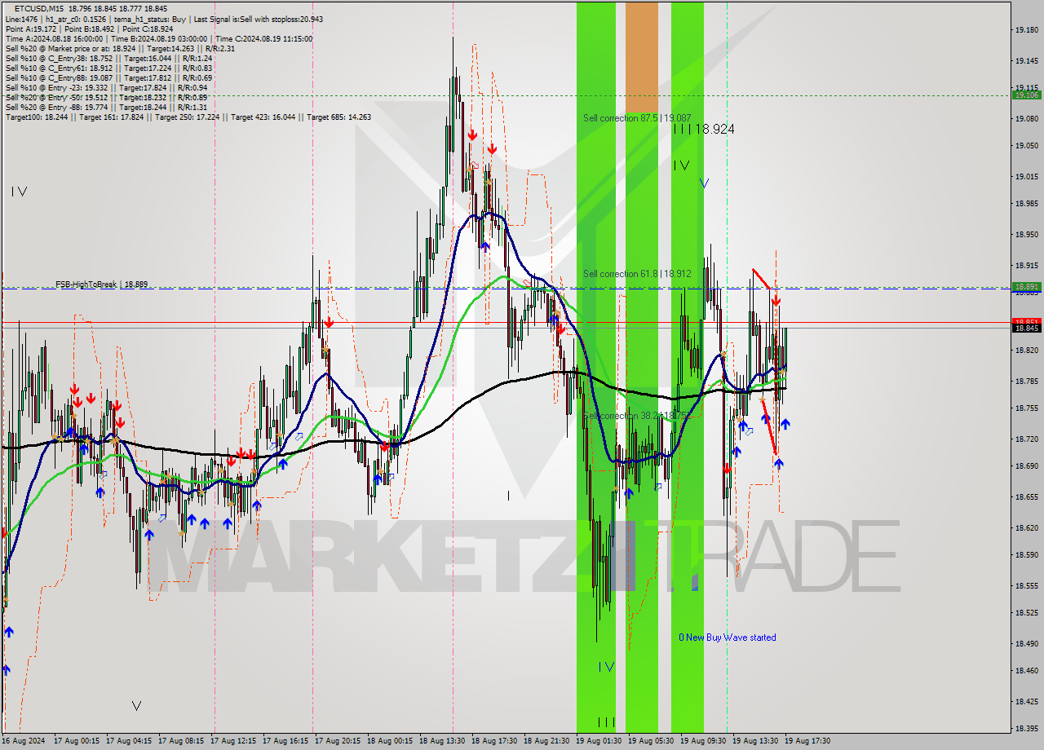Screen dimensions: 1044x750
Task: Select the 'Sell %10 @ Entry -23' line
Action: (106, 87)
